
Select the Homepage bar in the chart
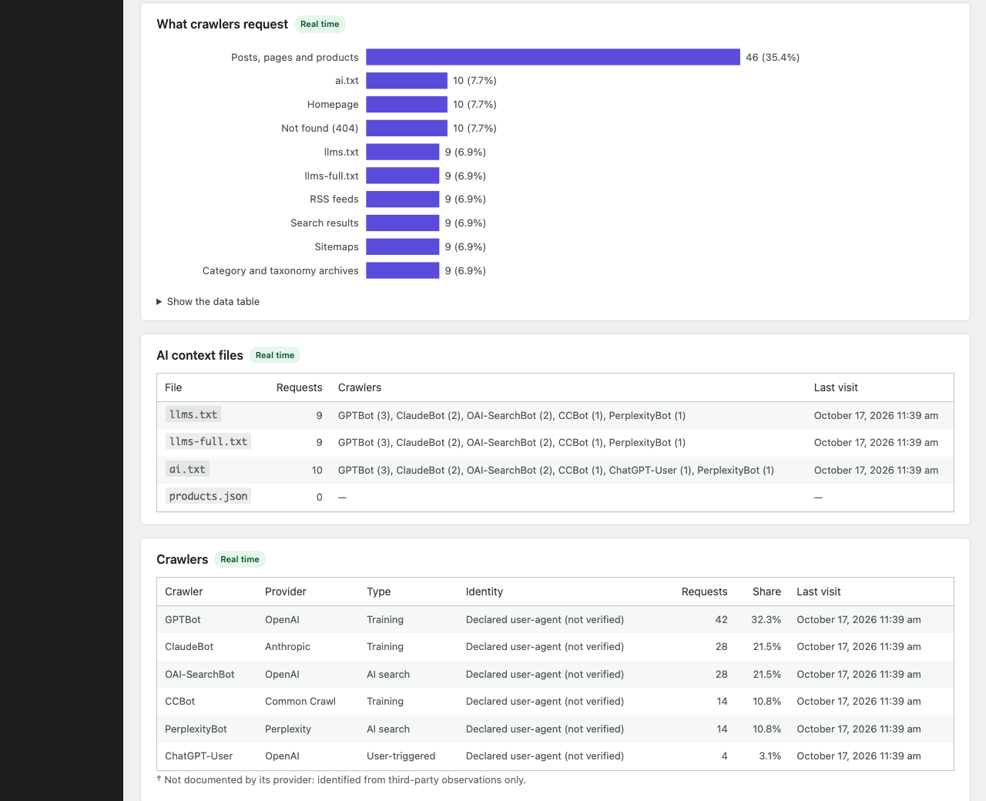pos(407,105)
